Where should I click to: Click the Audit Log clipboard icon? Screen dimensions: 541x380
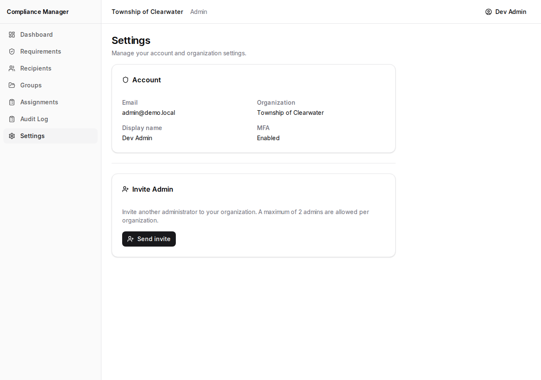tap(12, 119)
